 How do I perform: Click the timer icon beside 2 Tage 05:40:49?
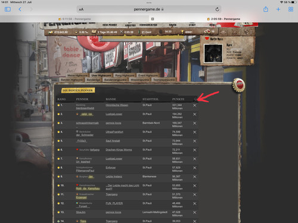pyautogui.click(x=94, y=32)
